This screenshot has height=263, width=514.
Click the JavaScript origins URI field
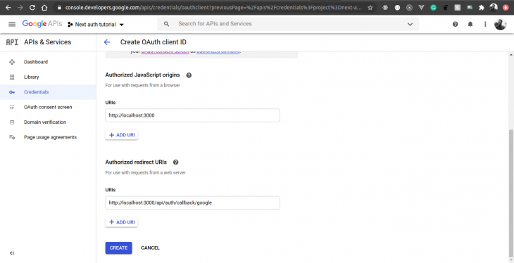pyautogui.click(x=192, y=115)
